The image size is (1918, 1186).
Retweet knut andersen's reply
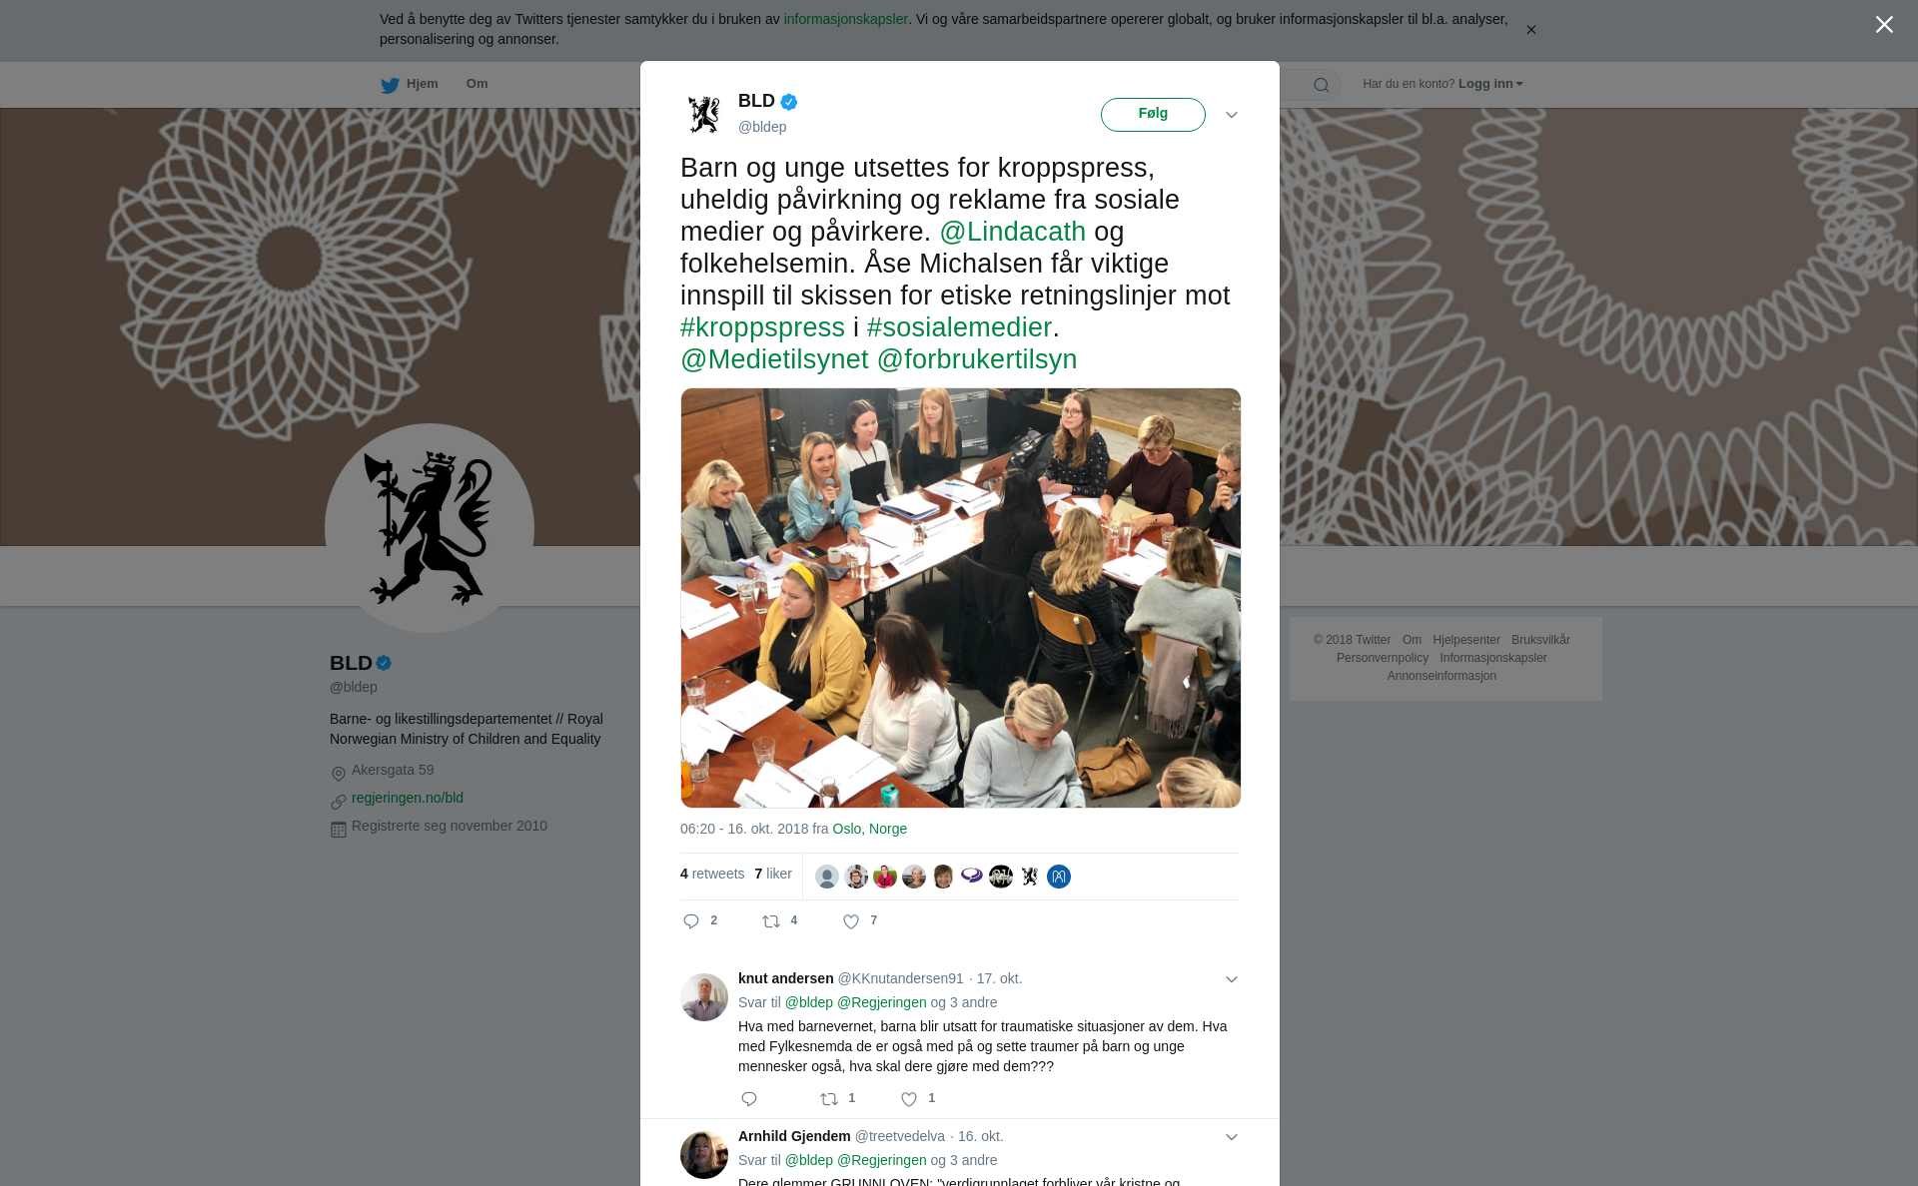(829, 1099)
